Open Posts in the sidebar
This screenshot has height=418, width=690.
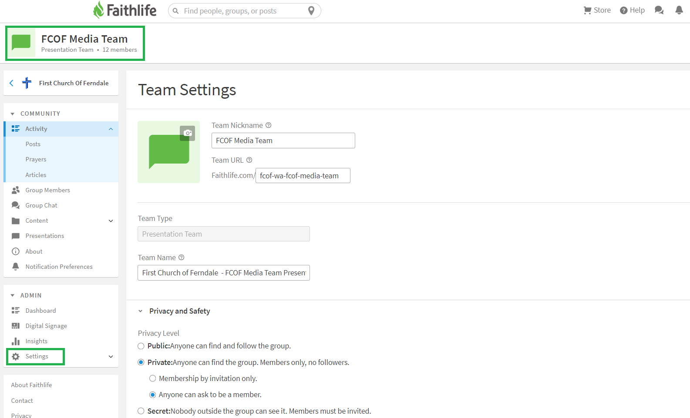pos(33,144)
